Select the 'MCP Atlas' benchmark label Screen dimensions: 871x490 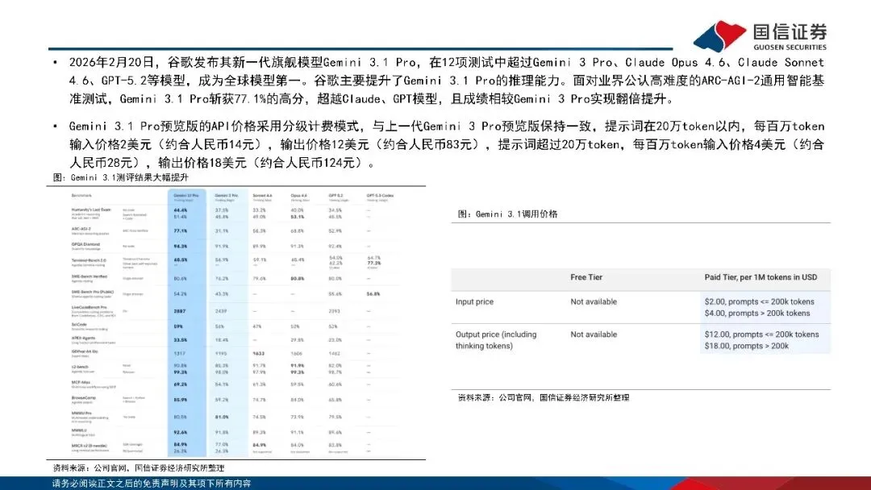coord(81,382)
